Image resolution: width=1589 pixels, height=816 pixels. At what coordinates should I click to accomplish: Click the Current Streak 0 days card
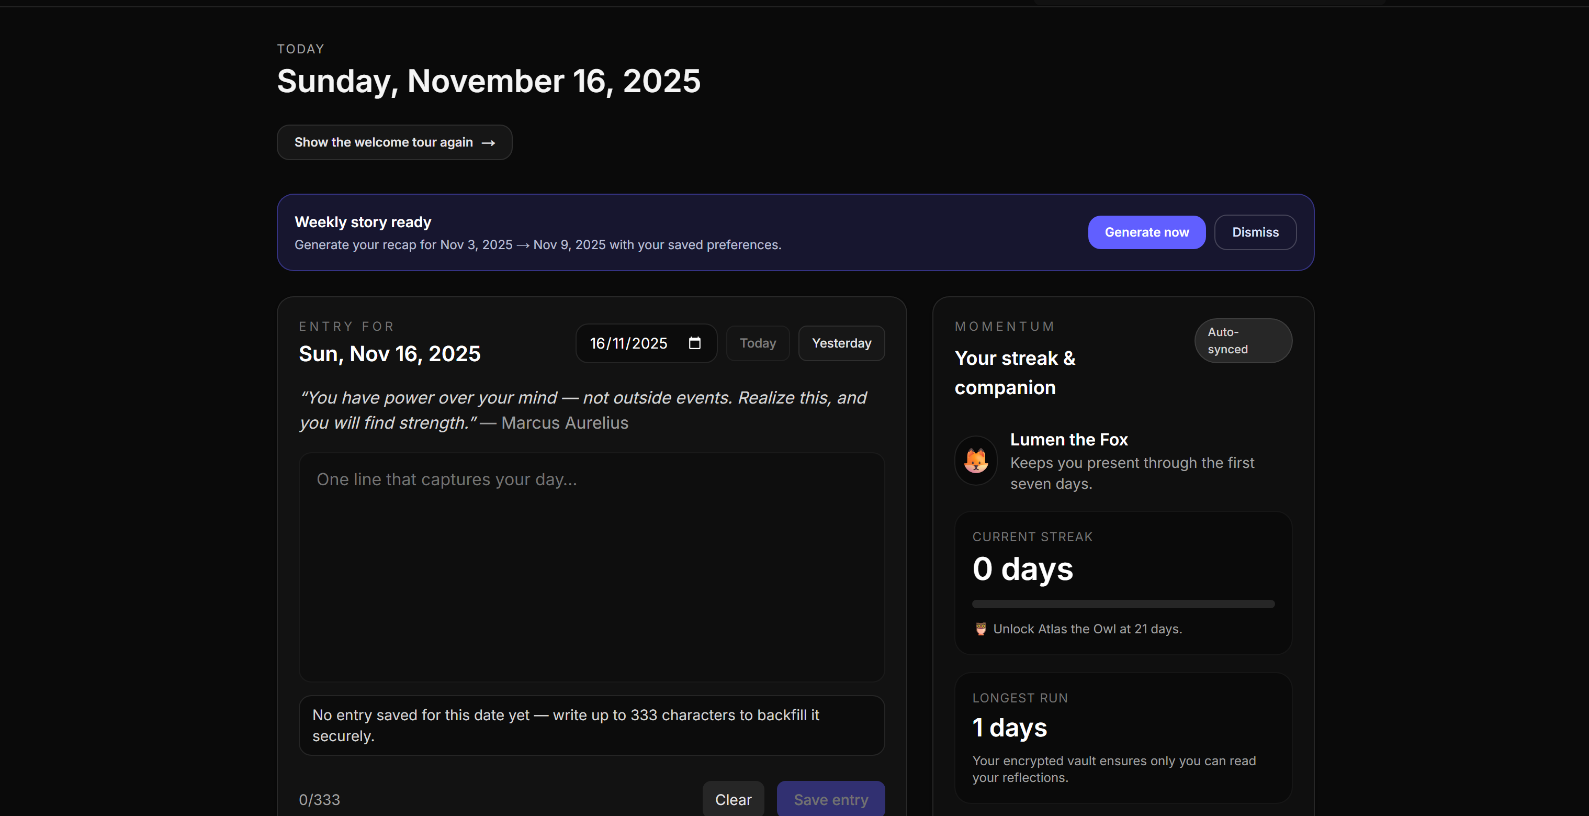click(1122, 582)
